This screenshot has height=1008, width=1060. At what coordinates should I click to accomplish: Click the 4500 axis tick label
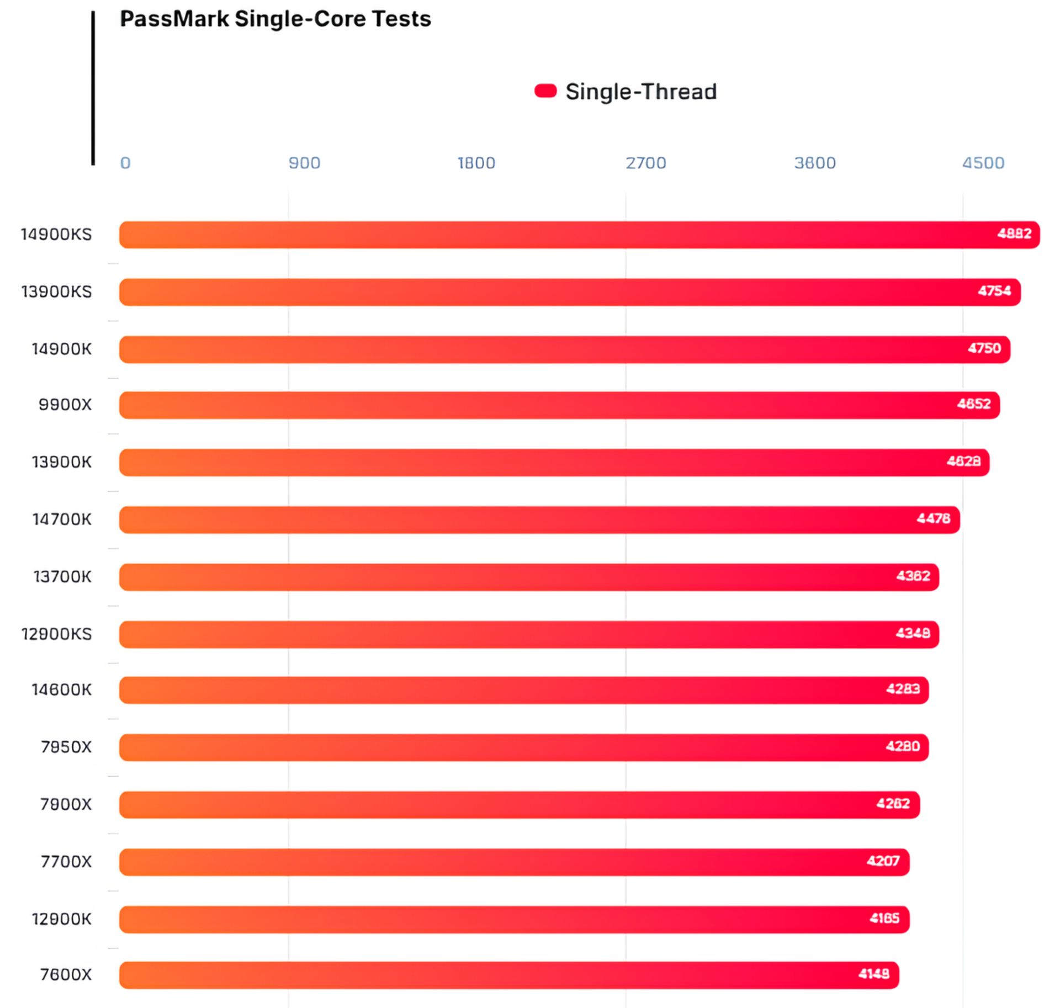click(x=983, y=163)
